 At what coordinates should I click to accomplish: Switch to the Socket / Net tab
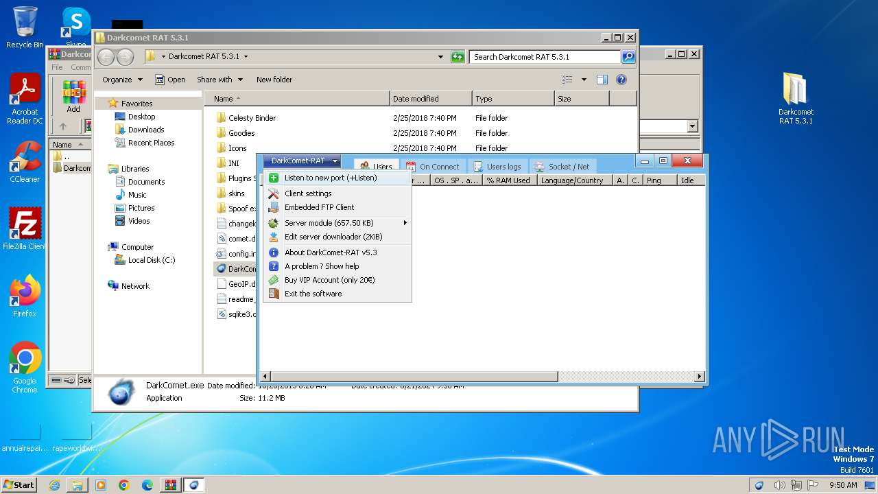tap(562, 167)
